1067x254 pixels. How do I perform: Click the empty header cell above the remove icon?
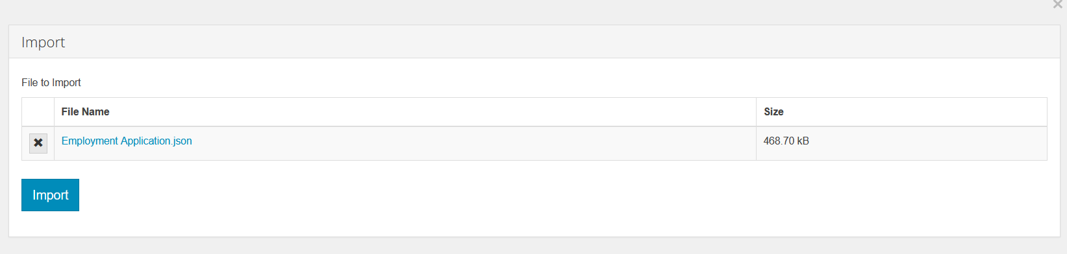click(38, 112)
